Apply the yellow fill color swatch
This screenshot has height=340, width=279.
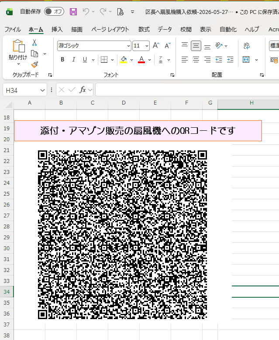click(124, 59)
